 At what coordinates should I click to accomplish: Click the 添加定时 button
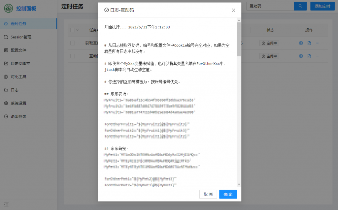(x=322, y=6)
